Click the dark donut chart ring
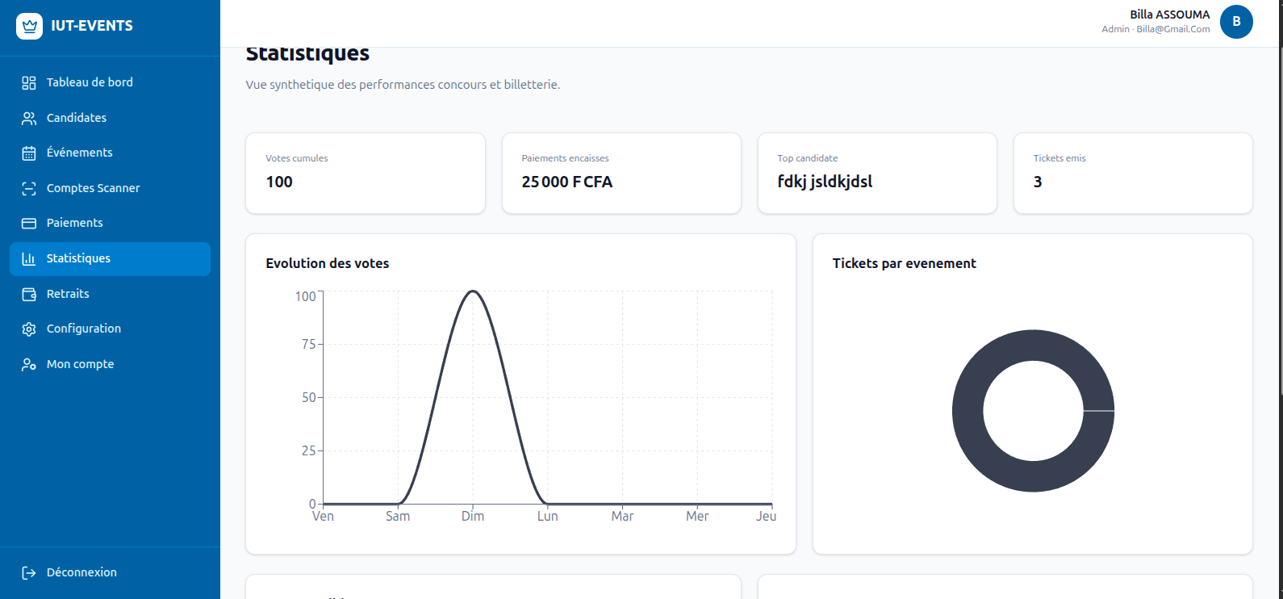 coord(968,411)
